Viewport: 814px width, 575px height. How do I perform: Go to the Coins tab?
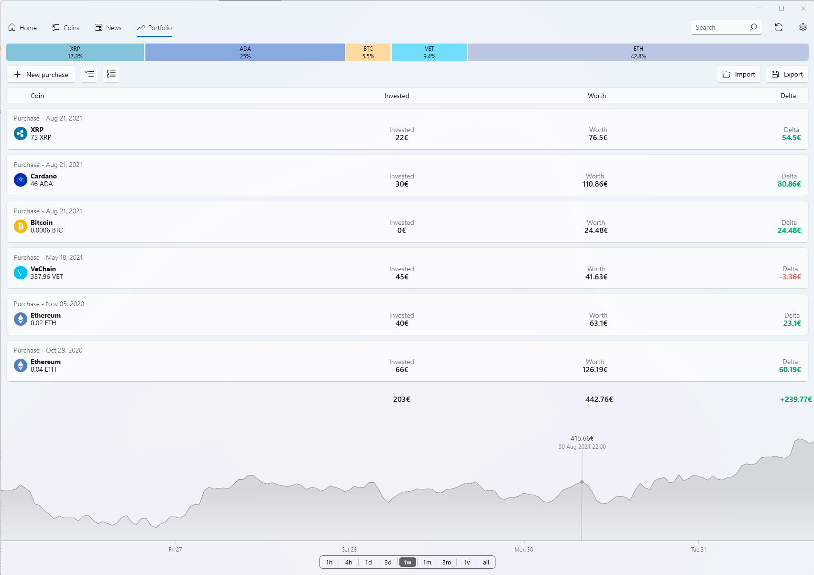[x=66, y=28]
